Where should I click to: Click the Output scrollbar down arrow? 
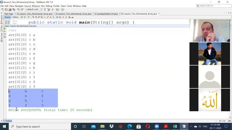point(230,117)
